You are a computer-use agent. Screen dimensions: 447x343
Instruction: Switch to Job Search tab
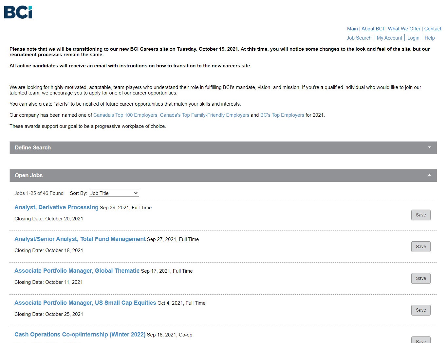(359, 38)
